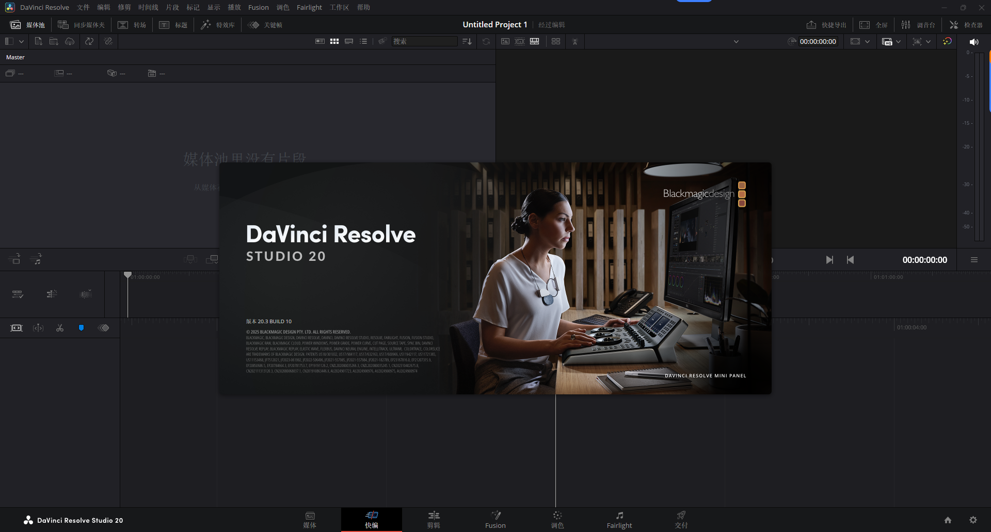Click the timeline playhead marker
The image size is (991, 532).
coord(127,275)
